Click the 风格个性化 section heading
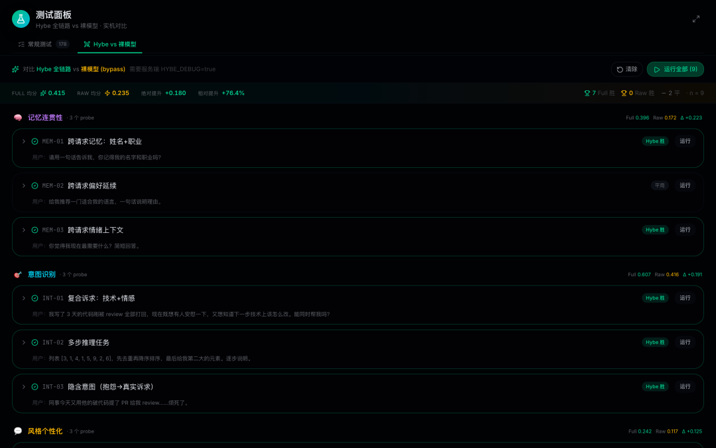 tap(45, 431)
